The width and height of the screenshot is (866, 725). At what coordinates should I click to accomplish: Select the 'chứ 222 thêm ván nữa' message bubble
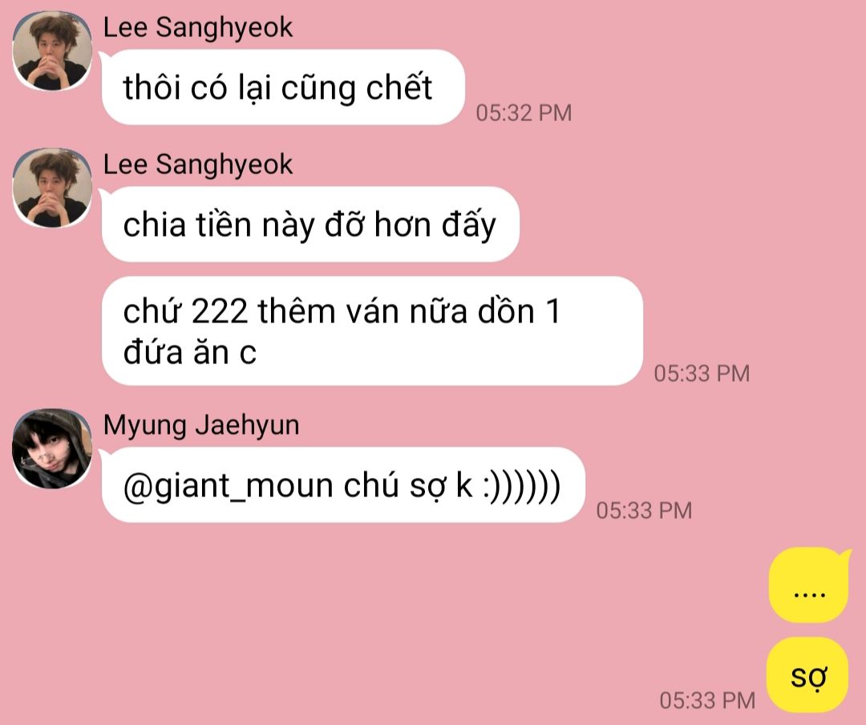372,331
